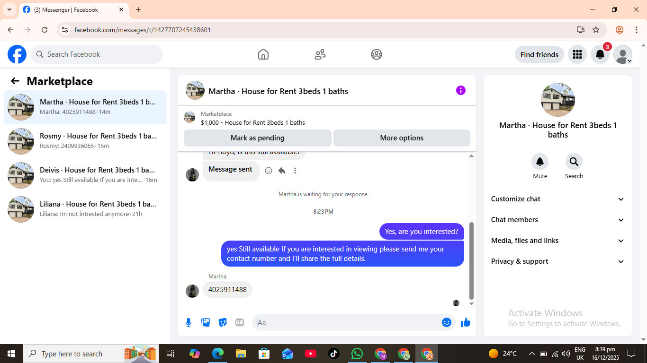Expand the Chat members section
The width and height of the screenshot is (647, 363).
click(x=558, y=220)
